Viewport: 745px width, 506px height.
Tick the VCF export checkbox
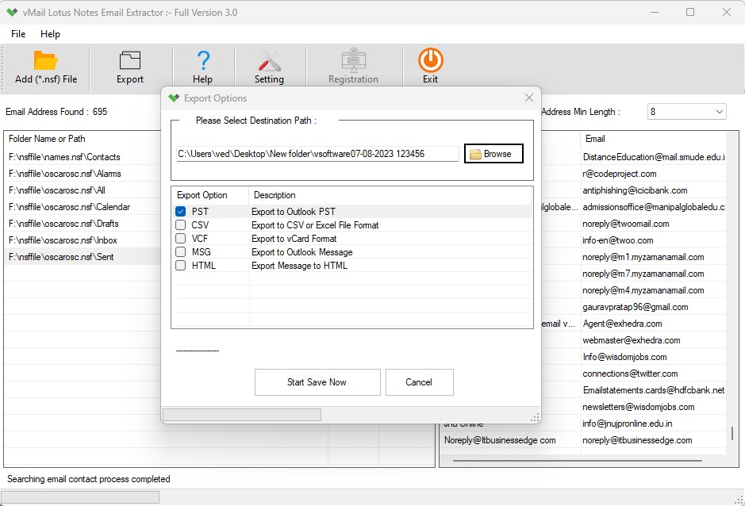point(181,238)
